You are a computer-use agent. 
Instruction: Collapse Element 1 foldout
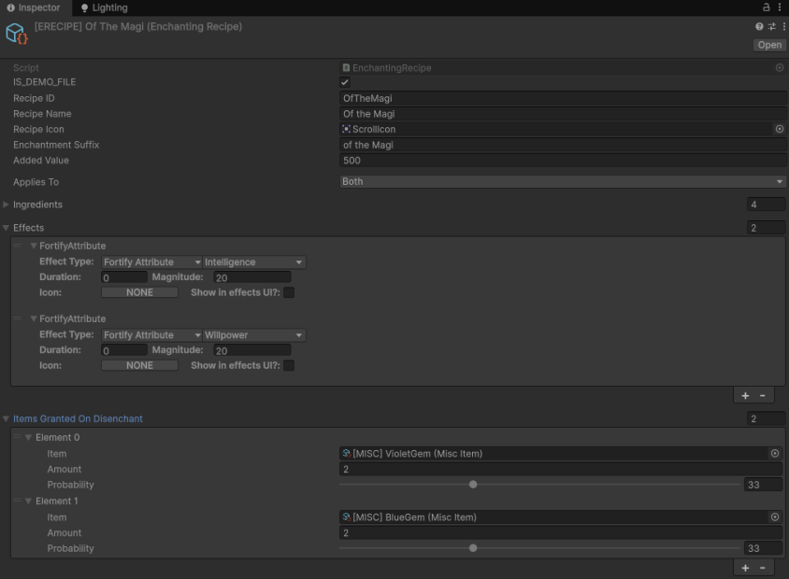click(29, 501)
